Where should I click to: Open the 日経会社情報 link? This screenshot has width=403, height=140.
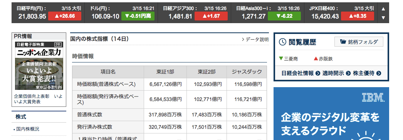point(297,73)
